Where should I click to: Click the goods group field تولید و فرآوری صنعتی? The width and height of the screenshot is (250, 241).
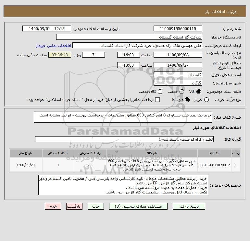click(124, 139)
